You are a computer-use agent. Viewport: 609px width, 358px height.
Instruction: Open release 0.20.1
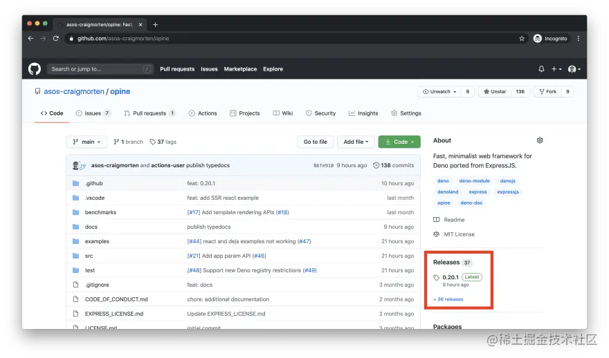pos(451,277)
